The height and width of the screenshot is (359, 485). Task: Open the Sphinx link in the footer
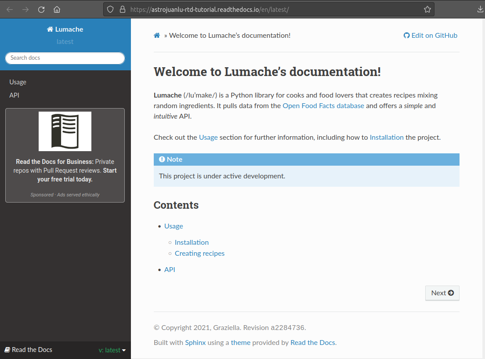tap(195, 342)
